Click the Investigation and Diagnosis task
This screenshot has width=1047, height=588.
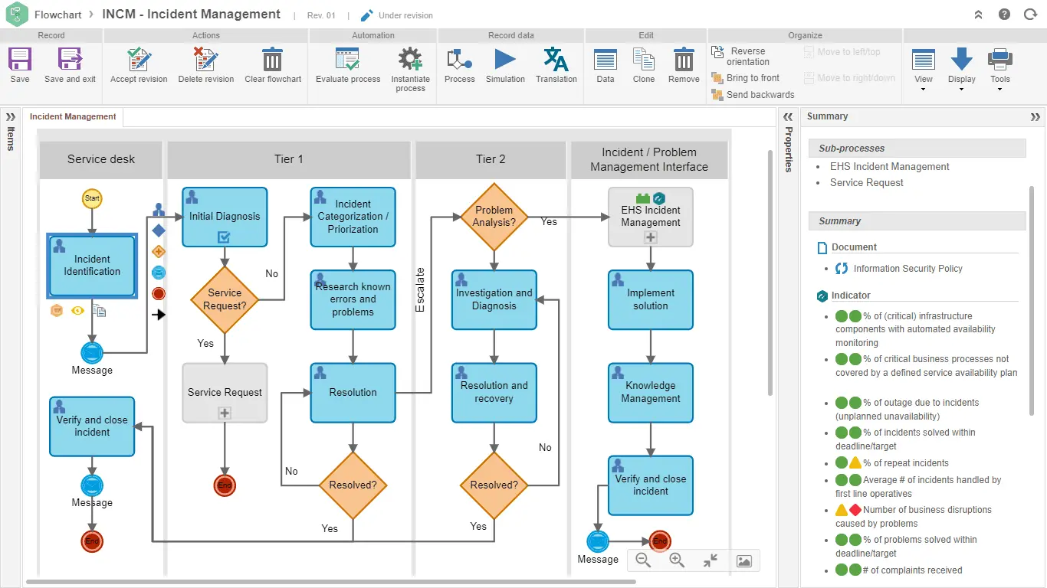tap(494, 299)
